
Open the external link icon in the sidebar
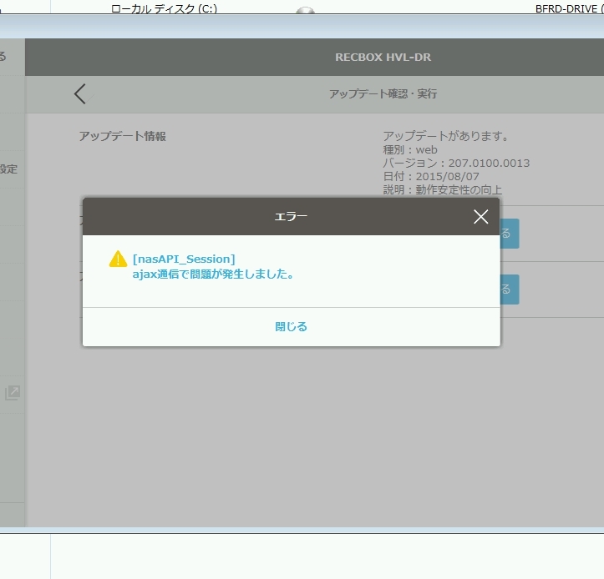click(x=13, y=393)
